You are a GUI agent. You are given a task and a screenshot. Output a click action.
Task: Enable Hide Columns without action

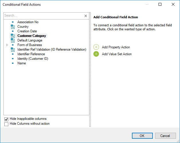coord(6,124)
